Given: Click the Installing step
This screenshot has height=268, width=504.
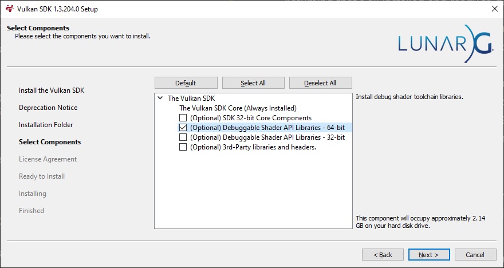Looking at the screenshot, I should (x=33, y=194).
